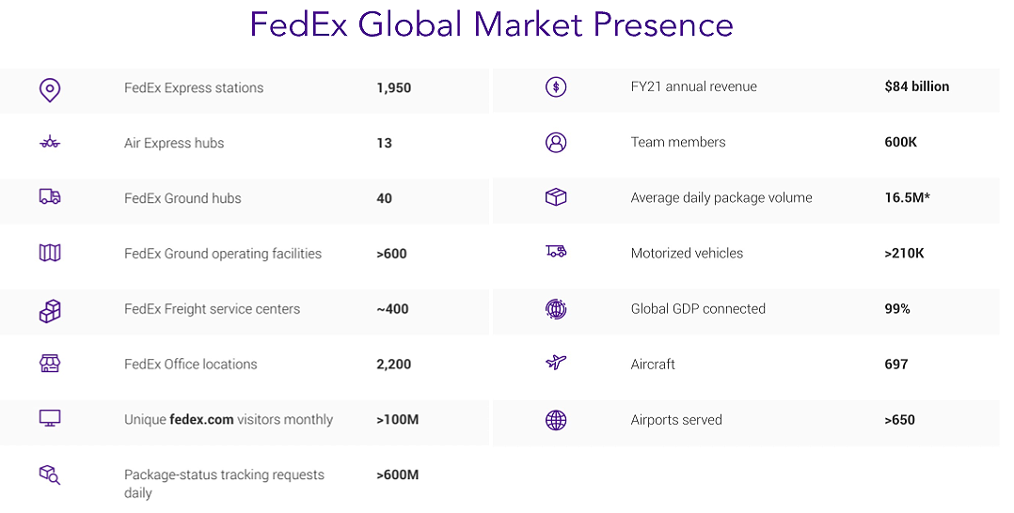Click the storefront icon for FedEx Office locations
Viewport: 1014px width, 513px height.
50,363
